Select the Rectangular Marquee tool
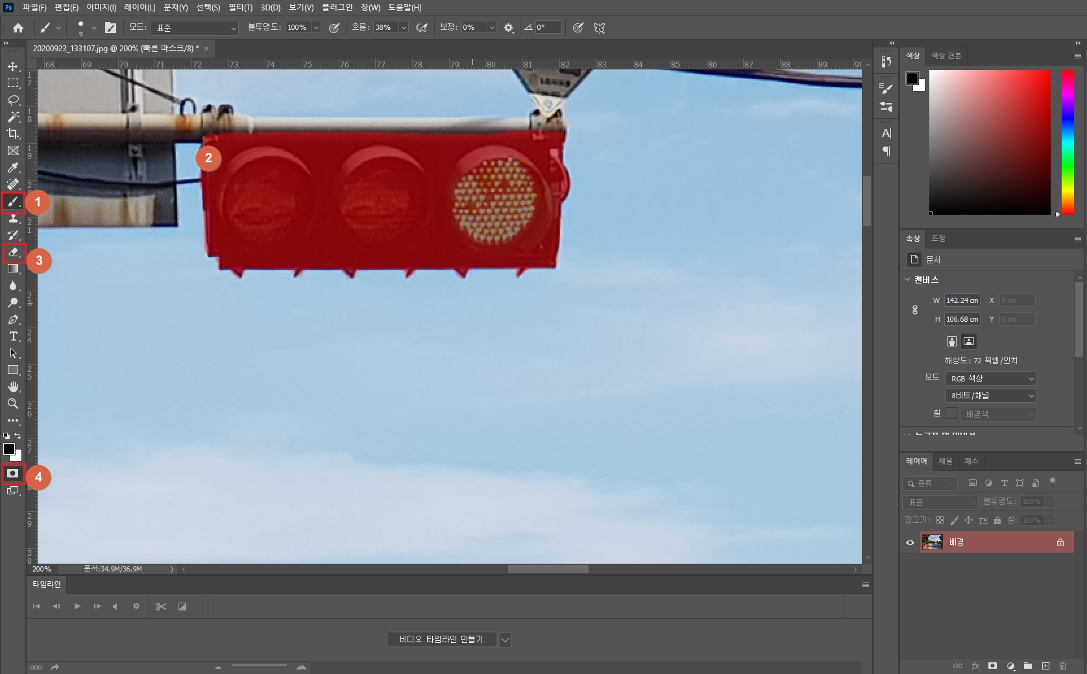Image resolution: width=1087 pixels, height=674 pixels. click(x=13, y=83)
